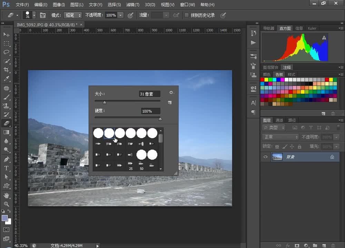Switch to 导航器 navigator tab
Screen dimensions: 345x248
(x=269, y=28)
